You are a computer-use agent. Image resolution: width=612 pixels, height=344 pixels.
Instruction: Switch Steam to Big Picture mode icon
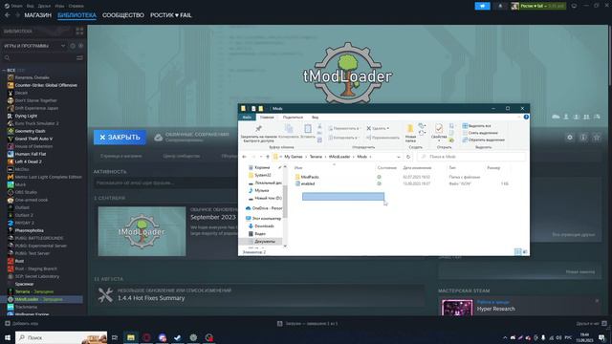click(x=574, y=6)
